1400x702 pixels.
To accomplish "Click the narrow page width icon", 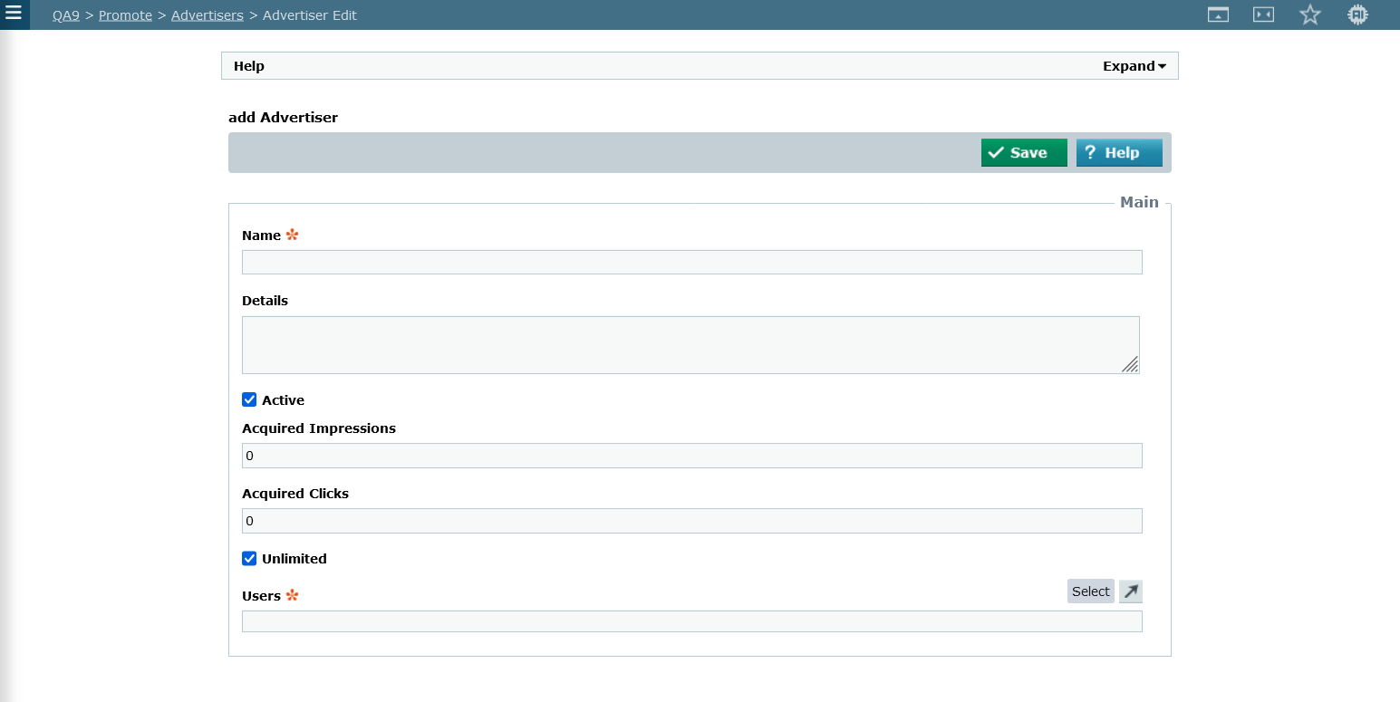I will (x=1263, y=14).
